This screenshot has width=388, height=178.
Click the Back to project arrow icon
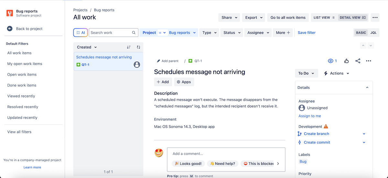[10, 29]
